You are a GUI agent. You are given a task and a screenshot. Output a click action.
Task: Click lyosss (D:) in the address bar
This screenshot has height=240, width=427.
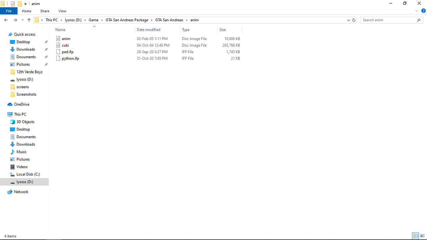click(x=73, y=20)
